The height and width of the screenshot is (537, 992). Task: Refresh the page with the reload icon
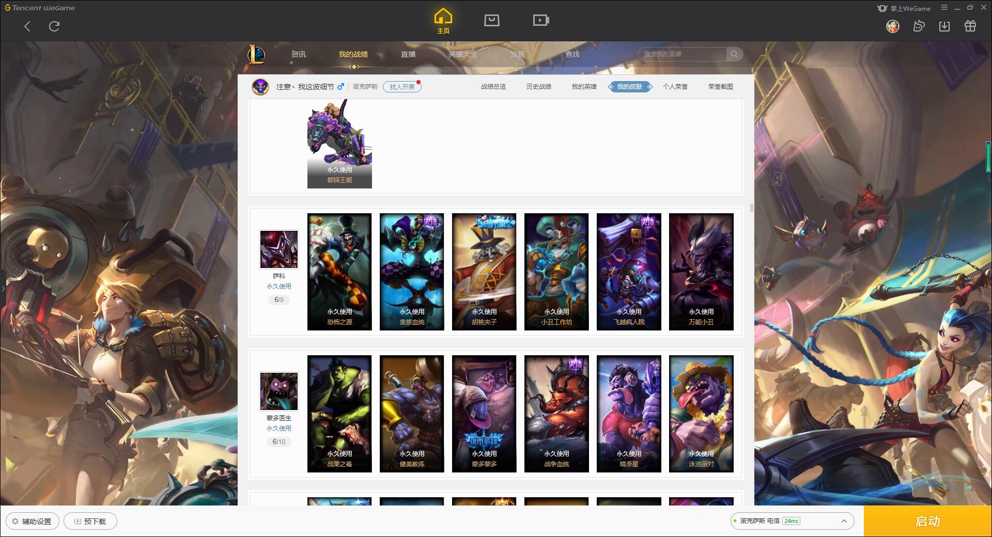click(x=54, y=26)
